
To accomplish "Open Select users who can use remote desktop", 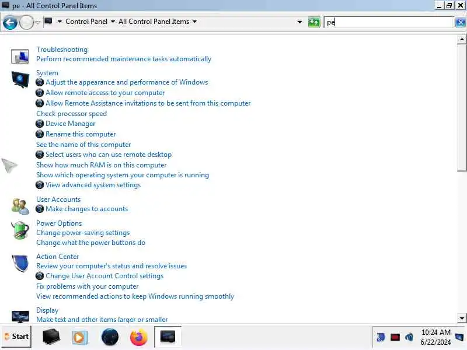I will [x=109, y=155].
